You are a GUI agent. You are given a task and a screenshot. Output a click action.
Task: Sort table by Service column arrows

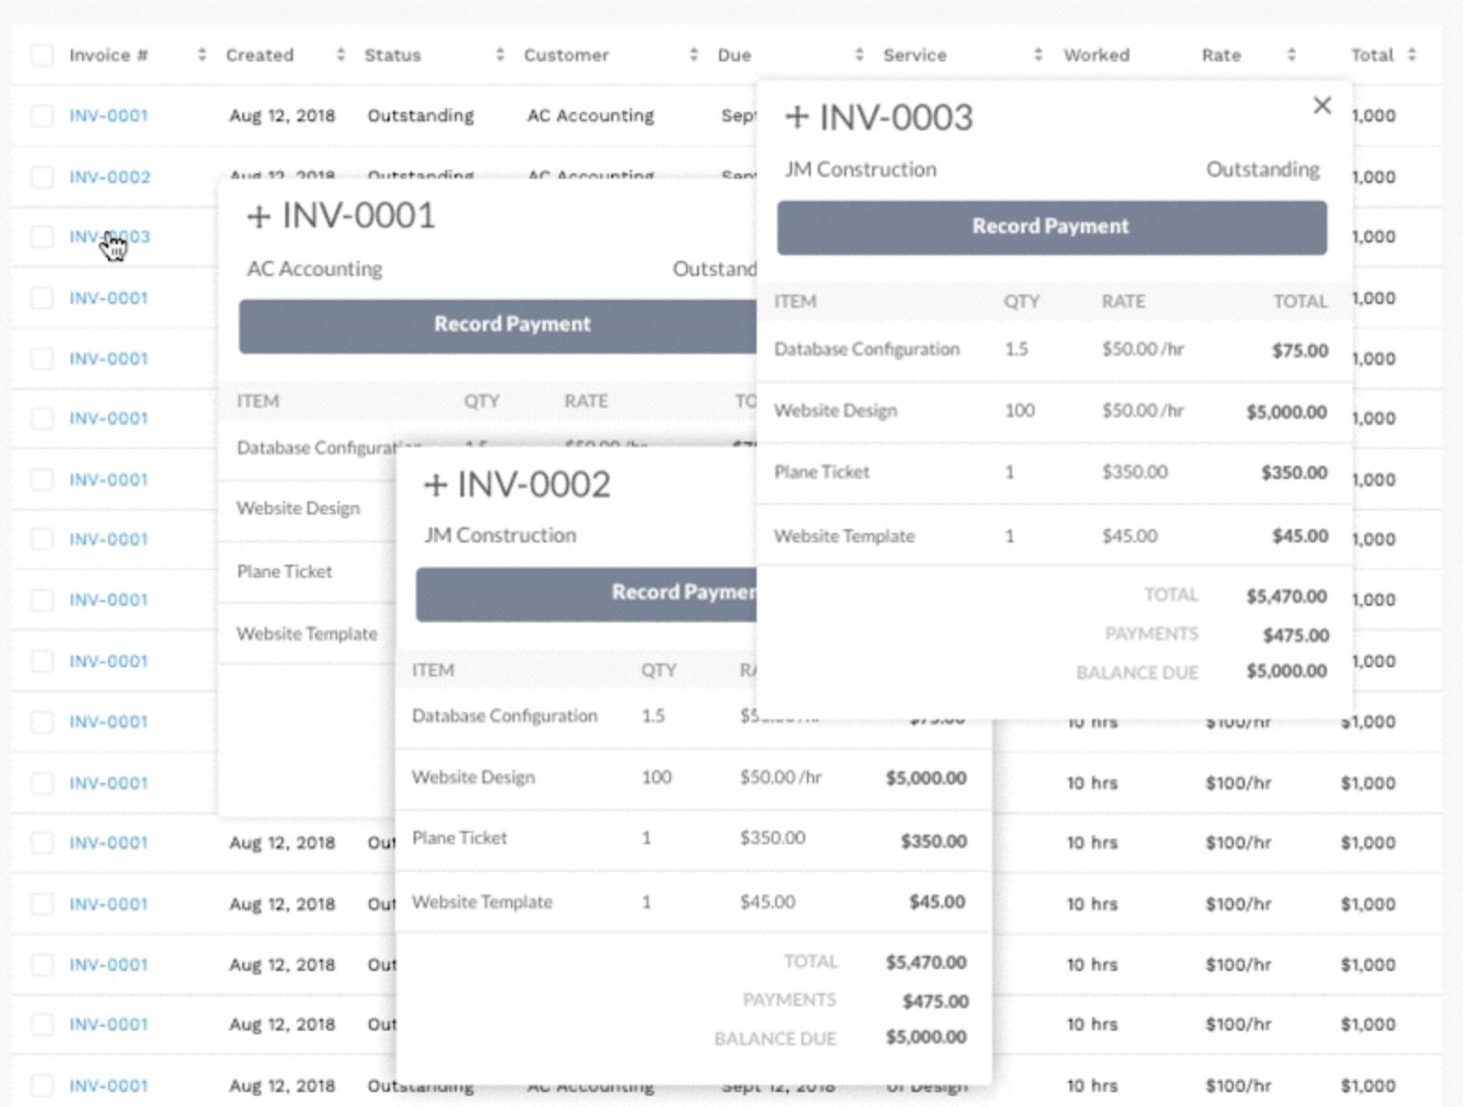pos(1038,55)
